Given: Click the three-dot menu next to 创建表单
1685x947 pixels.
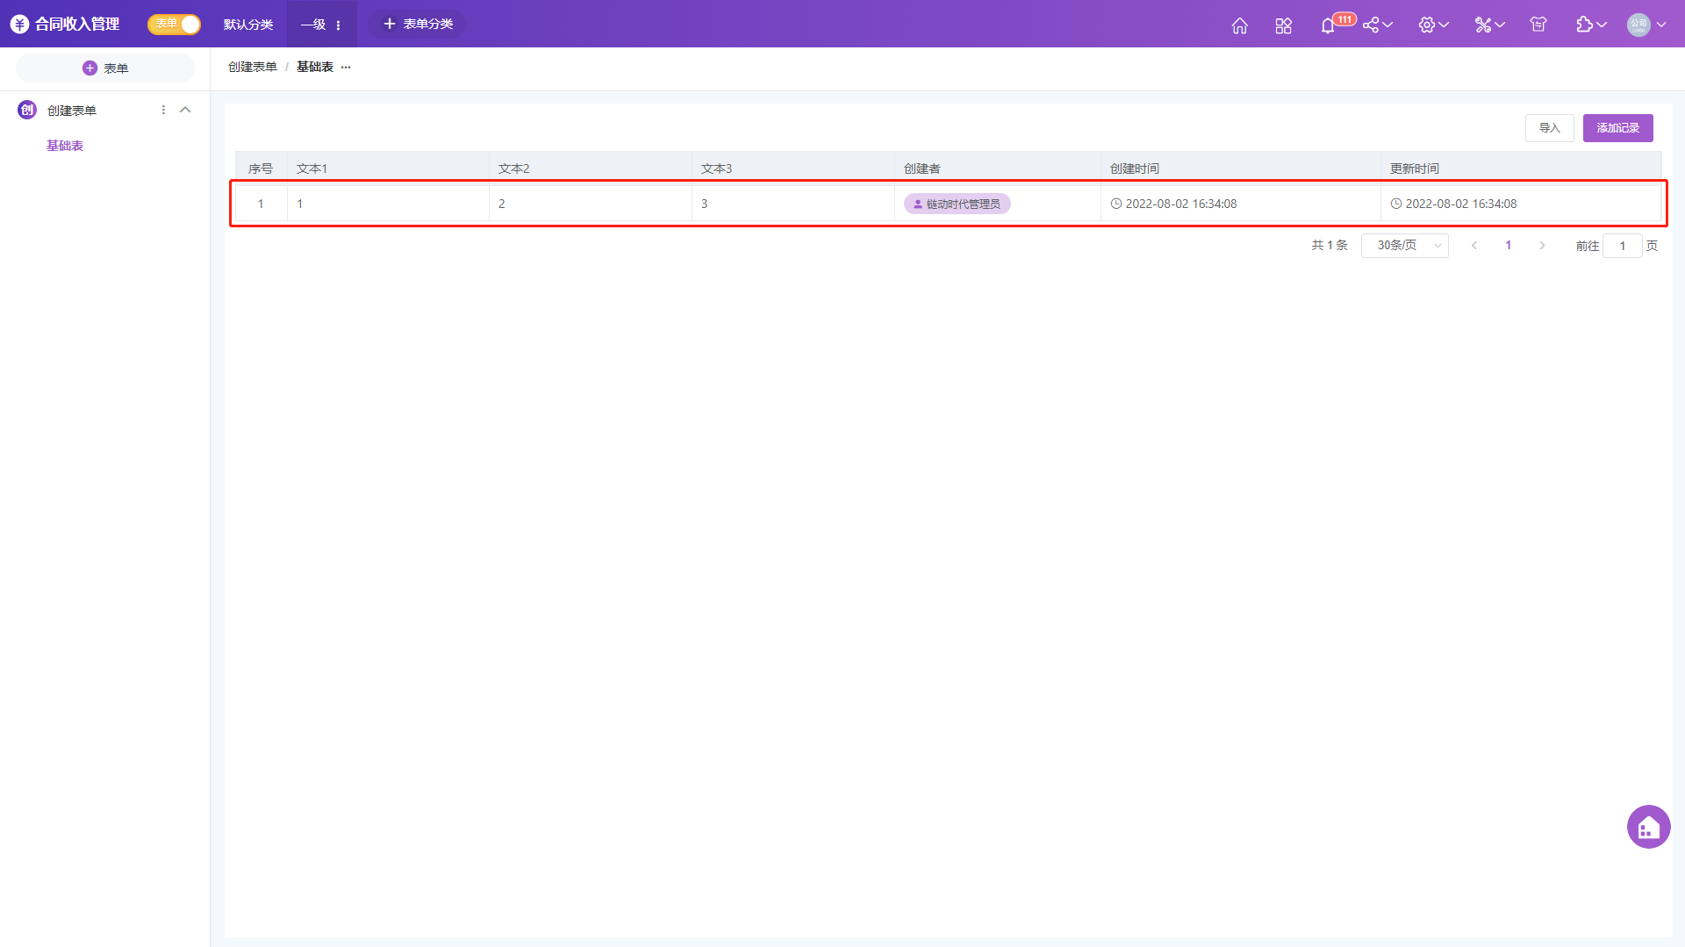Looking at the screenshot, I should (x=163, y=110).
